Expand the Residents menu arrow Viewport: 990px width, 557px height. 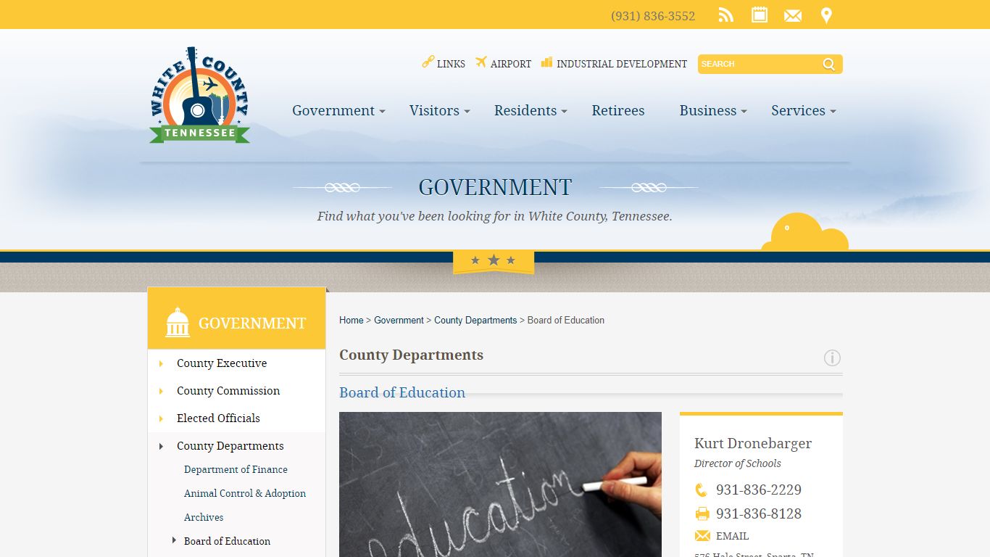pyautogui.click(x=565, y=112)
